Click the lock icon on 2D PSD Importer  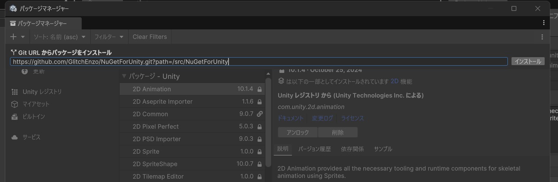click(x=260, y=139)
